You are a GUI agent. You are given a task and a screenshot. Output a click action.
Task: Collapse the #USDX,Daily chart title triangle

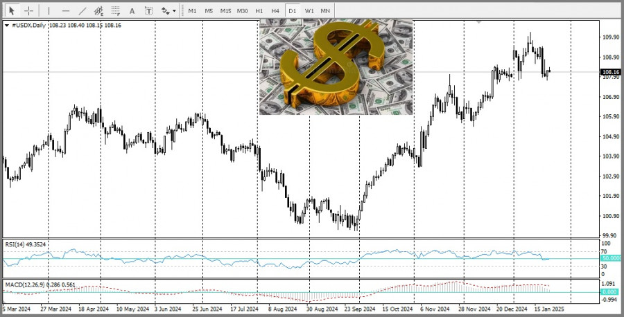(x=7, y=26)
